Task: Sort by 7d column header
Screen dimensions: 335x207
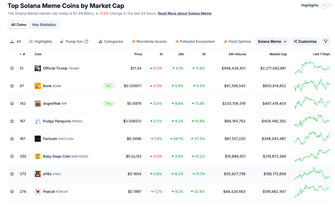Action: coord(204,54)
